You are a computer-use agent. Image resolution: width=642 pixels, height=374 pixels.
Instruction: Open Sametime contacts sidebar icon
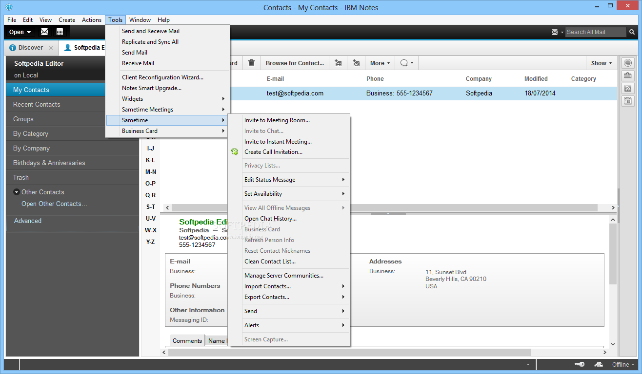click(x=627, y=63)
